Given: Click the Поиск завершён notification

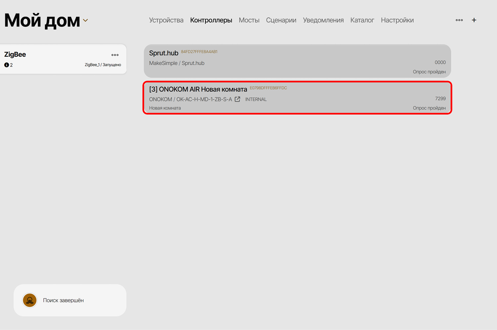Looking at the screenshot, I should (x=70, y=300).
